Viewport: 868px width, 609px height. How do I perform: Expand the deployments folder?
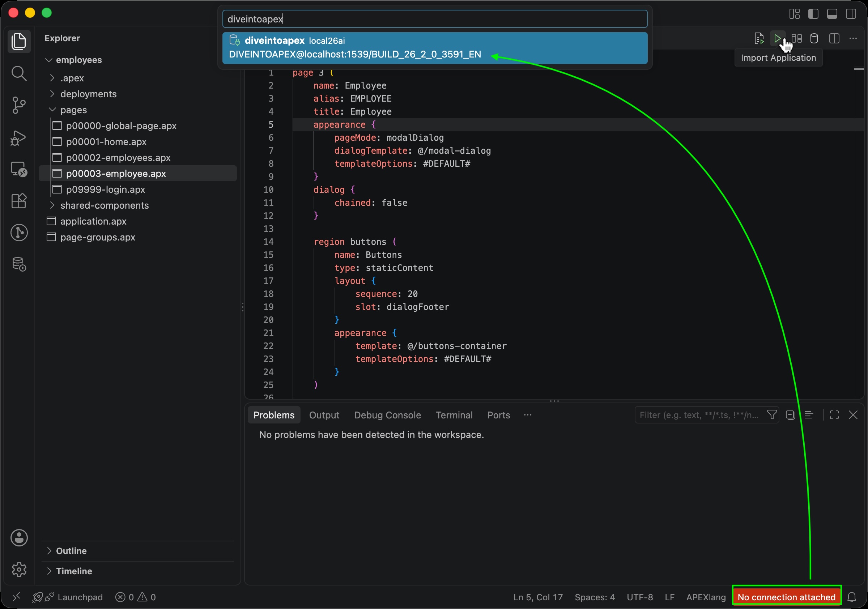coord(52,94)
